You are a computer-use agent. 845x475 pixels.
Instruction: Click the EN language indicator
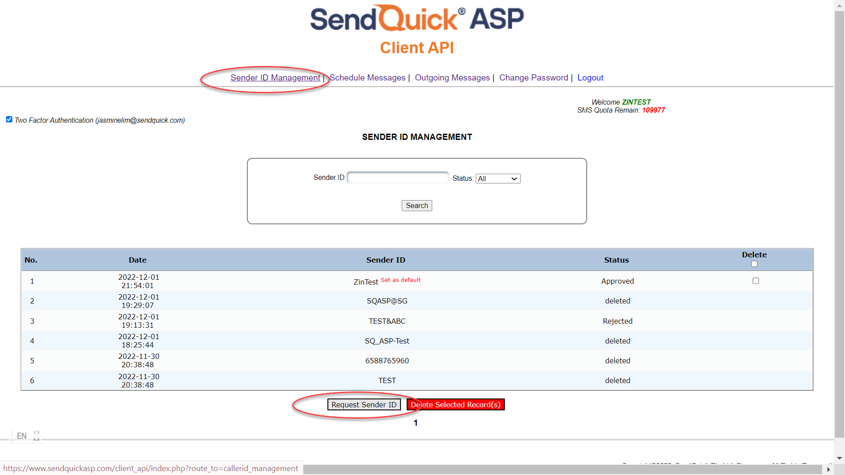pyautogui.click(x=22, y=436)
